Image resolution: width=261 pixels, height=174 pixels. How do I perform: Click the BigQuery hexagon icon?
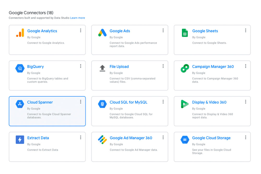click(20, 68)
